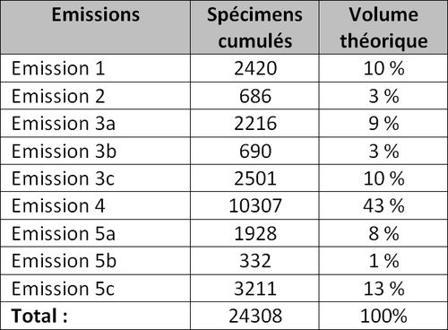Select the Spécimens cumulés header cell

click(254, 27)
